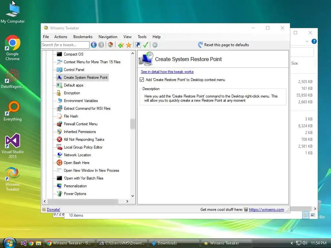This screenshot has height=248, width=331.
Task: Click the Forward navigation arrow in toolbar
Action: (101, 45)
